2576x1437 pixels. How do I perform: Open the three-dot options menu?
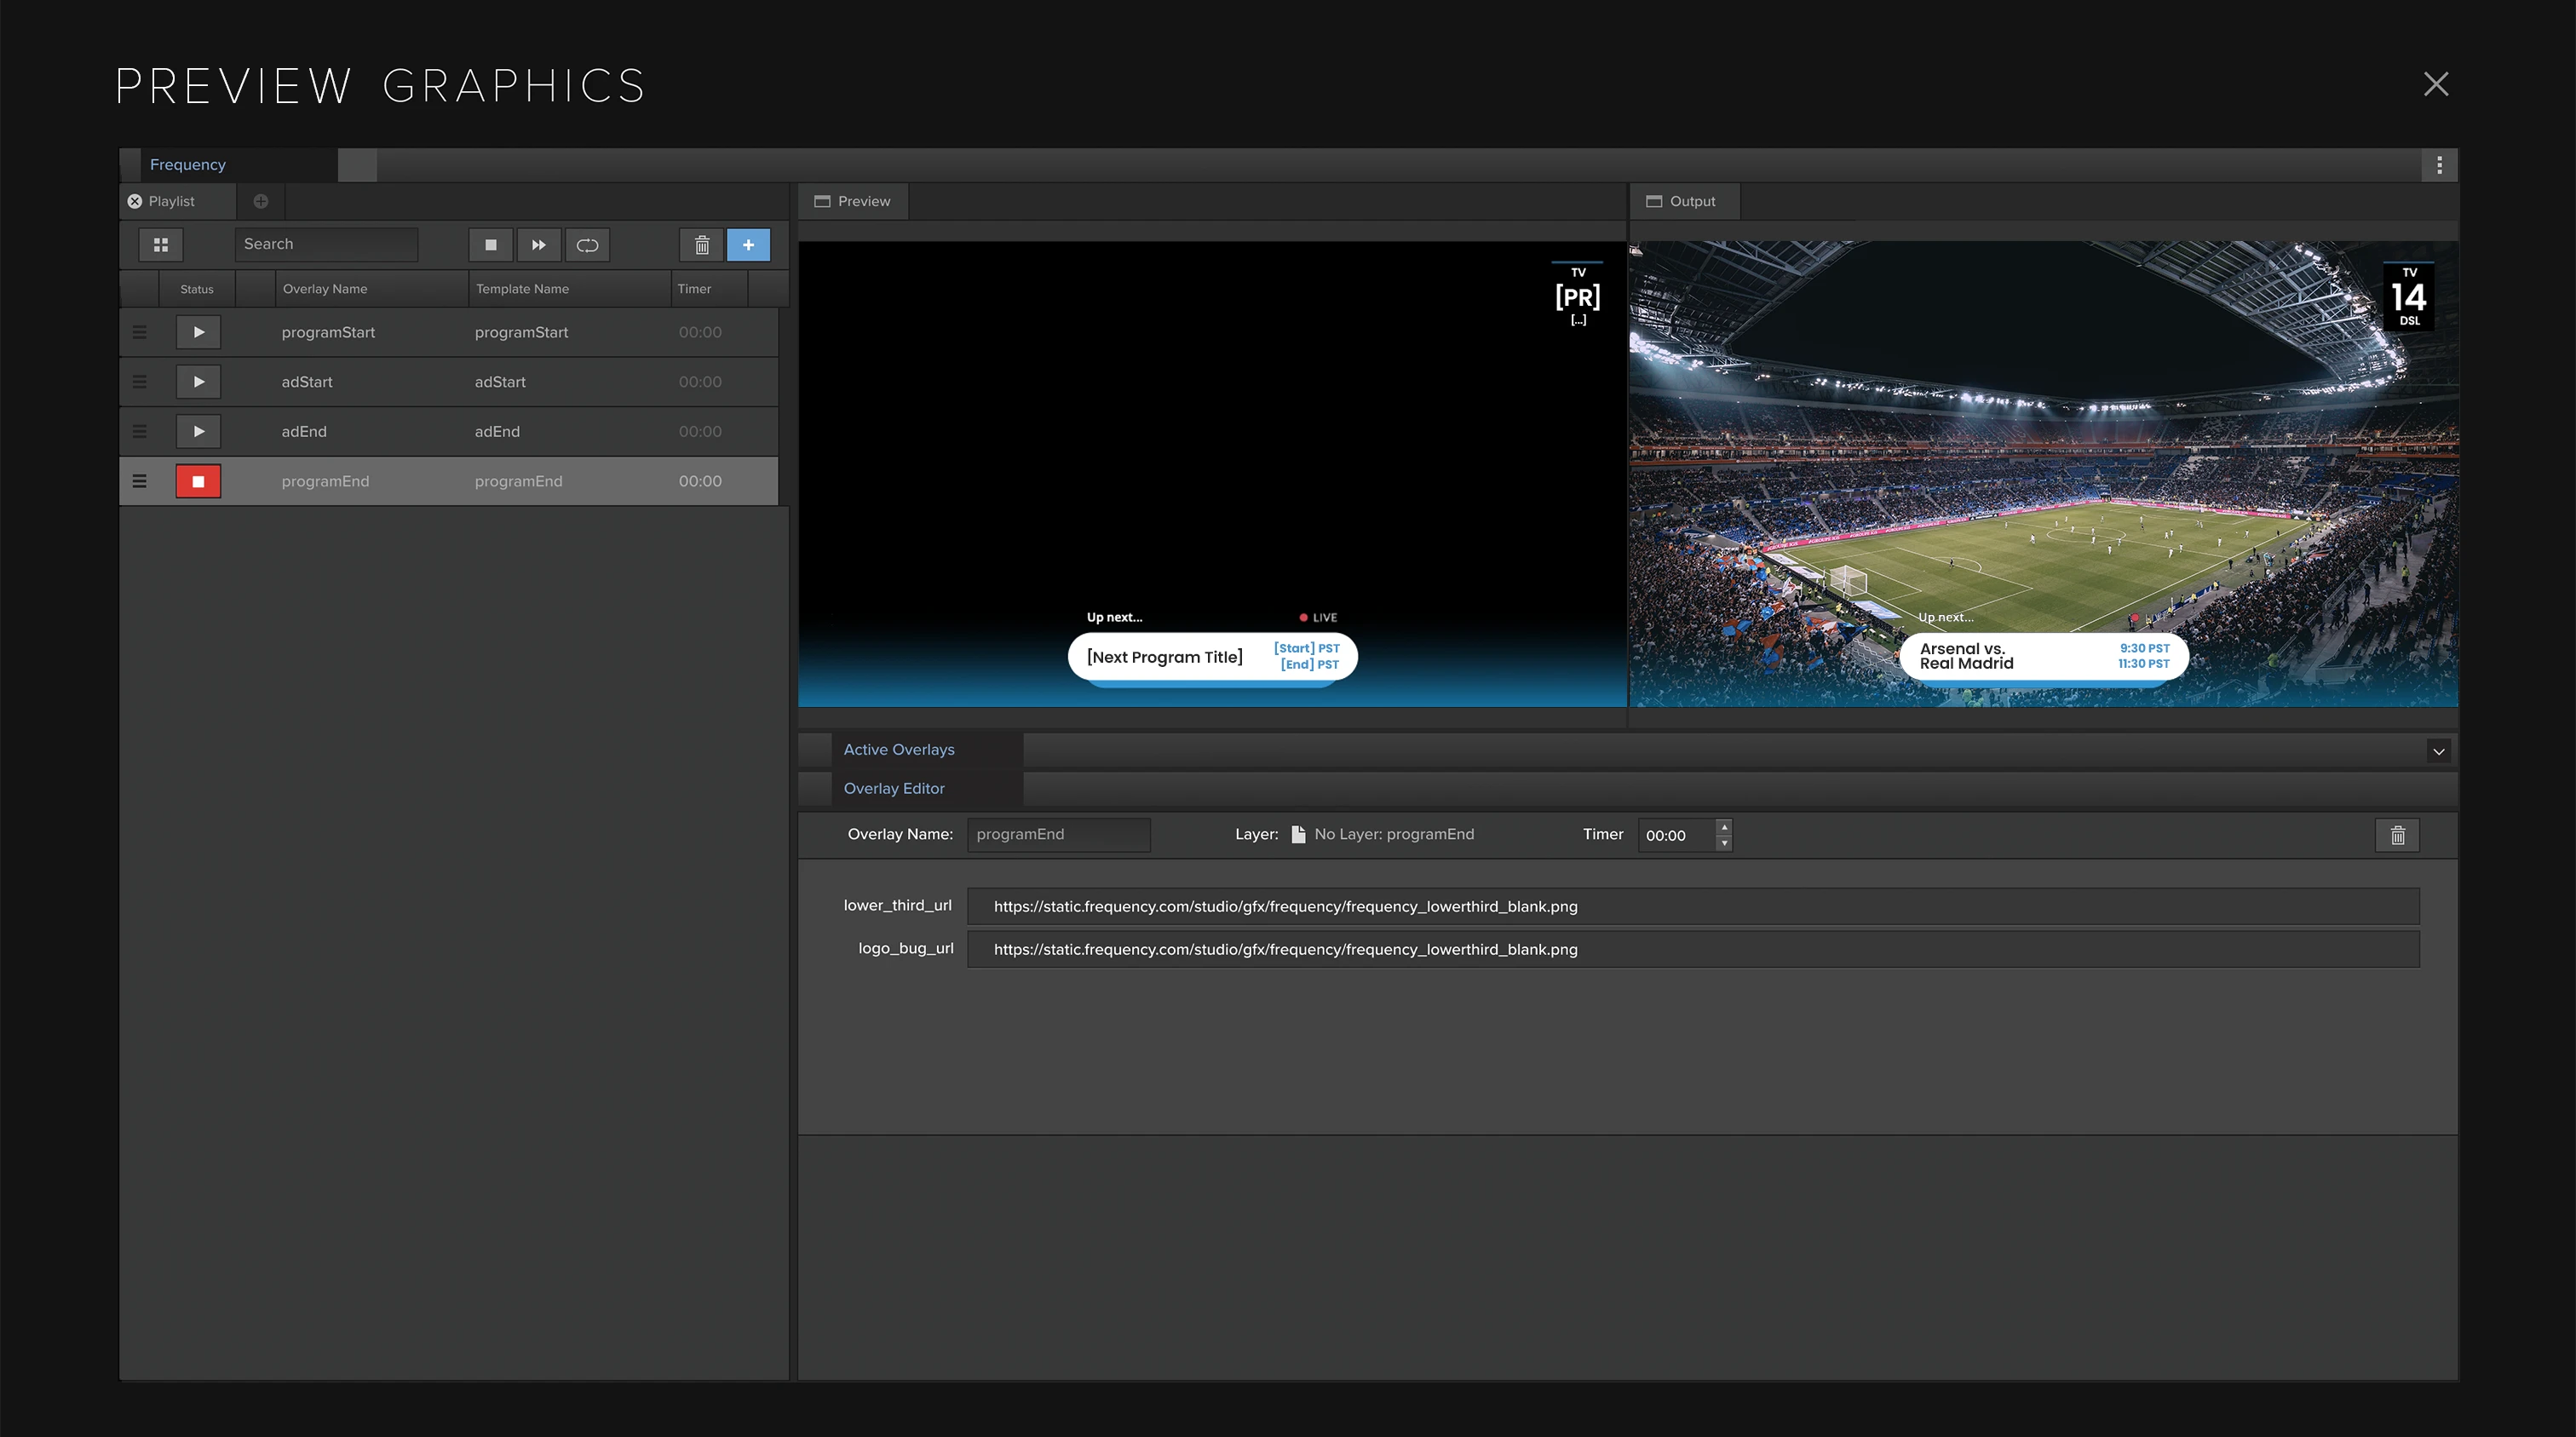(x=2439, y=165)
